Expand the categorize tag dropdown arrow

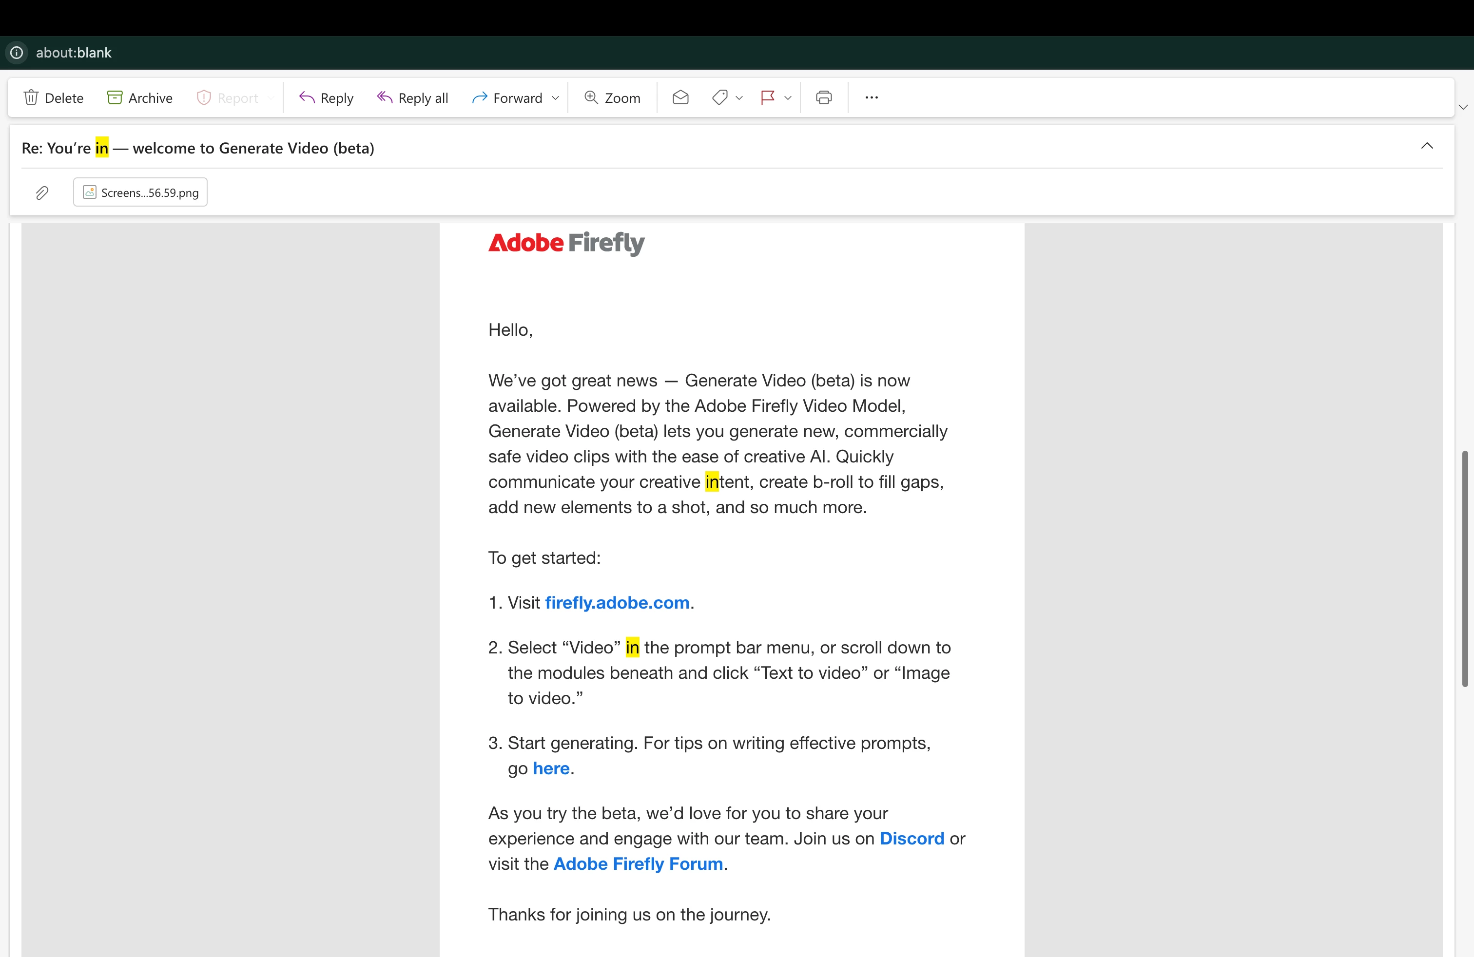coord(739,98)
